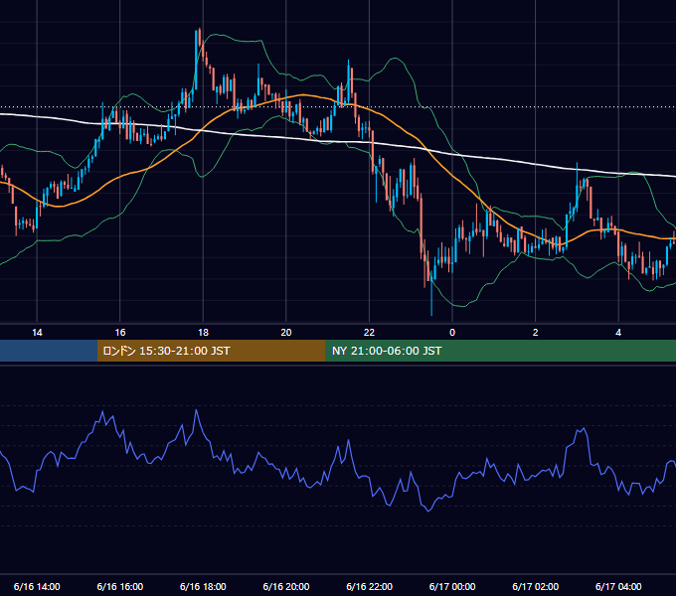Click the 0 hour label on price chart axis

click(452, 333)
